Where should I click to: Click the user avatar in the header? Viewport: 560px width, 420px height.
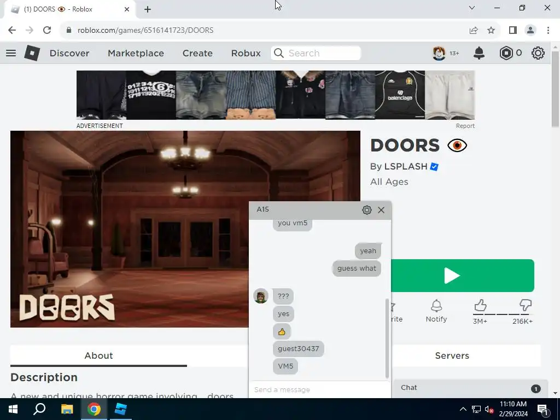point(439,53)
